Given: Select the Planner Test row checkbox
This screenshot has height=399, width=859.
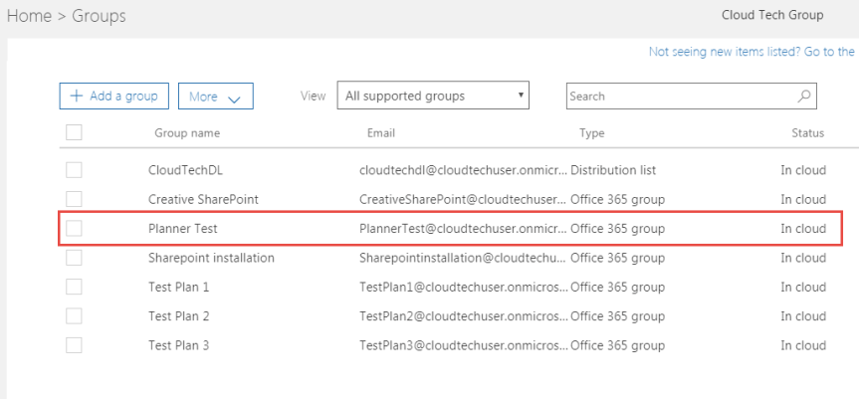Looking at the screenshot, I should pos(73,229).
